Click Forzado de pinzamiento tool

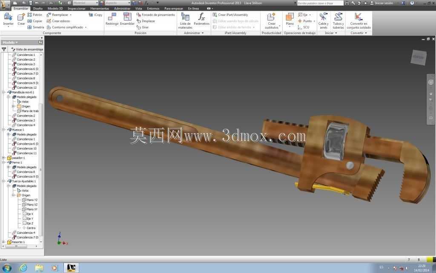click(156, 15)
